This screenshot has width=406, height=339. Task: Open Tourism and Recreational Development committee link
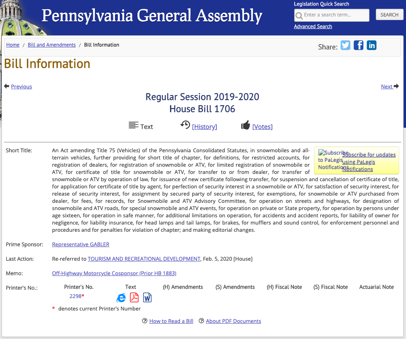click(x=144, y=259)
